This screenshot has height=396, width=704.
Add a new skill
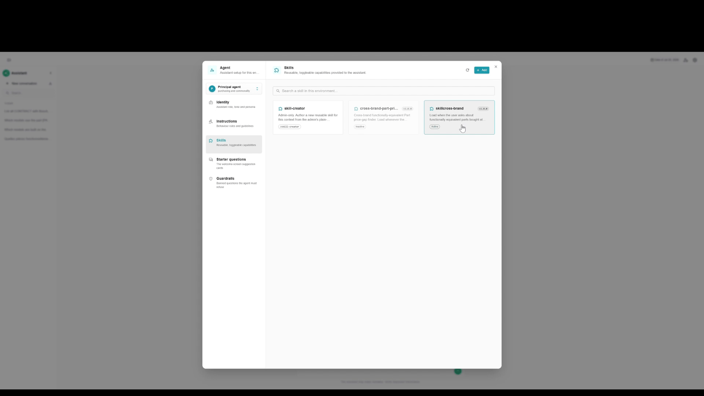pos(481,70)
